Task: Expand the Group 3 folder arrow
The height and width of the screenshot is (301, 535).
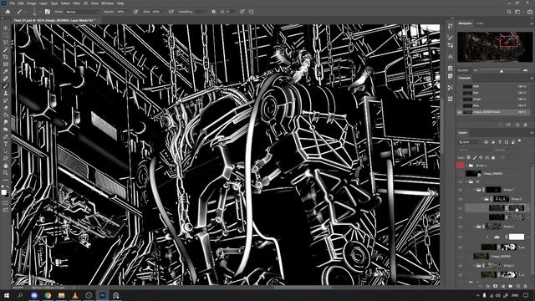Action: tap(475, 227)
